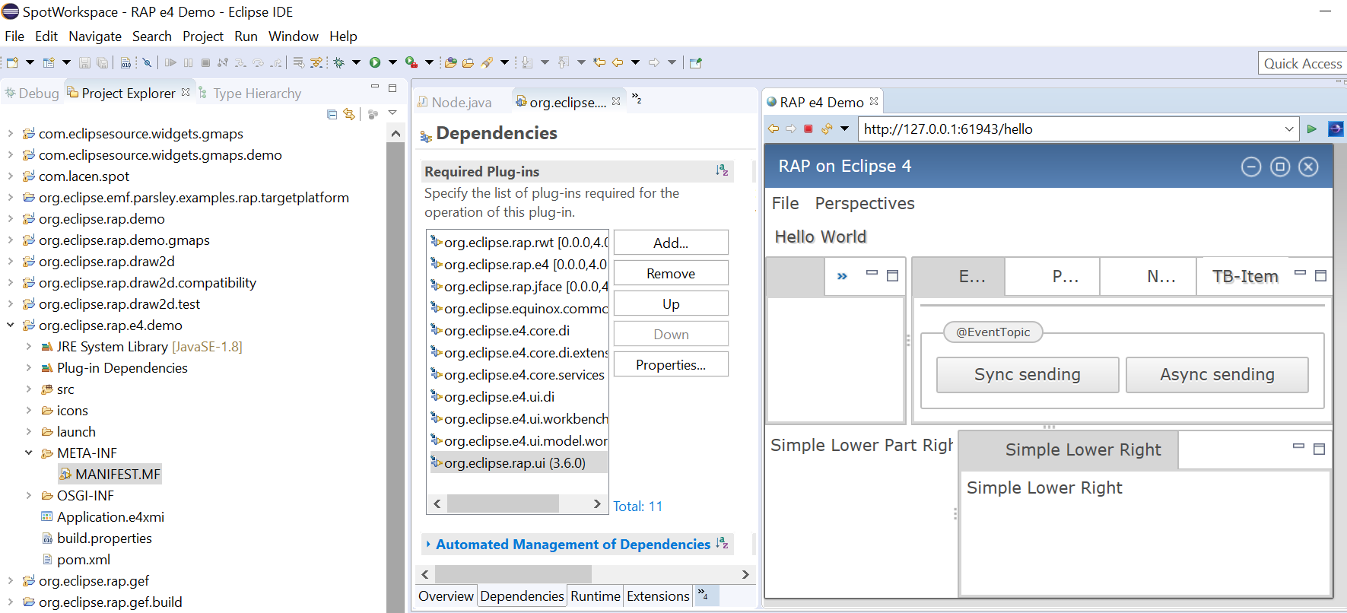Maximize the Project Explorer view panel
Image resolution: width=1347 pixels, height=613 pixels.
coord(392,88)
